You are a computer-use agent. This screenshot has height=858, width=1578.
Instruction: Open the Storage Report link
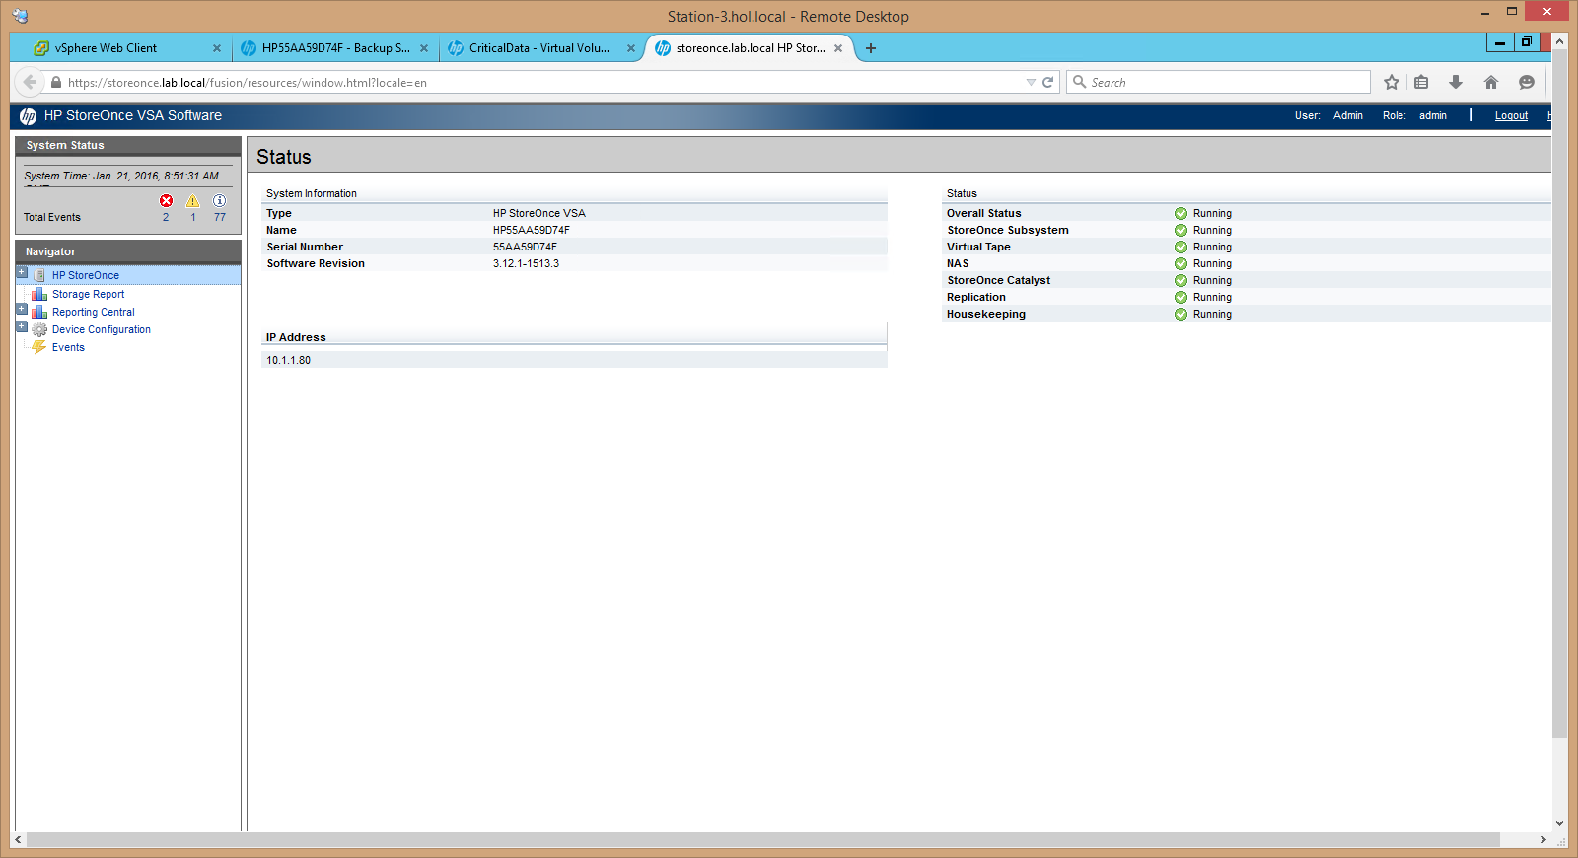(89, 294)
